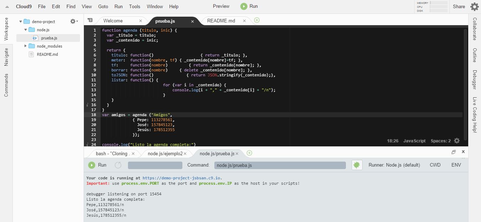Add new editor tab with plus icon
The height and width of the screenshot is (222, 481).
(257, 20)
